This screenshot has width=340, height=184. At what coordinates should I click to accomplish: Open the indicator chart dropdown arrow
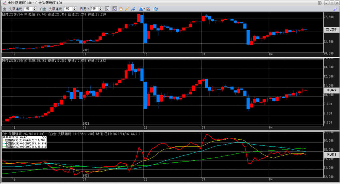pos(144,9)
